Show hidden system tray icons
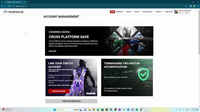This screenshot has height=112, width=200. 177,110
